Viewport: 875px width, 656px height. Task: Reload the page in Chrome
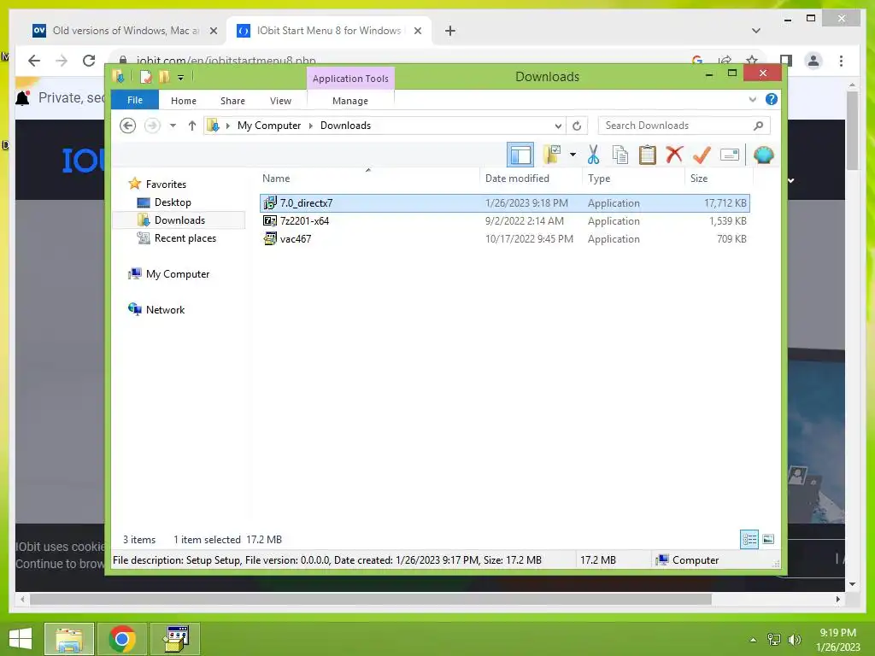click(89, 61)
